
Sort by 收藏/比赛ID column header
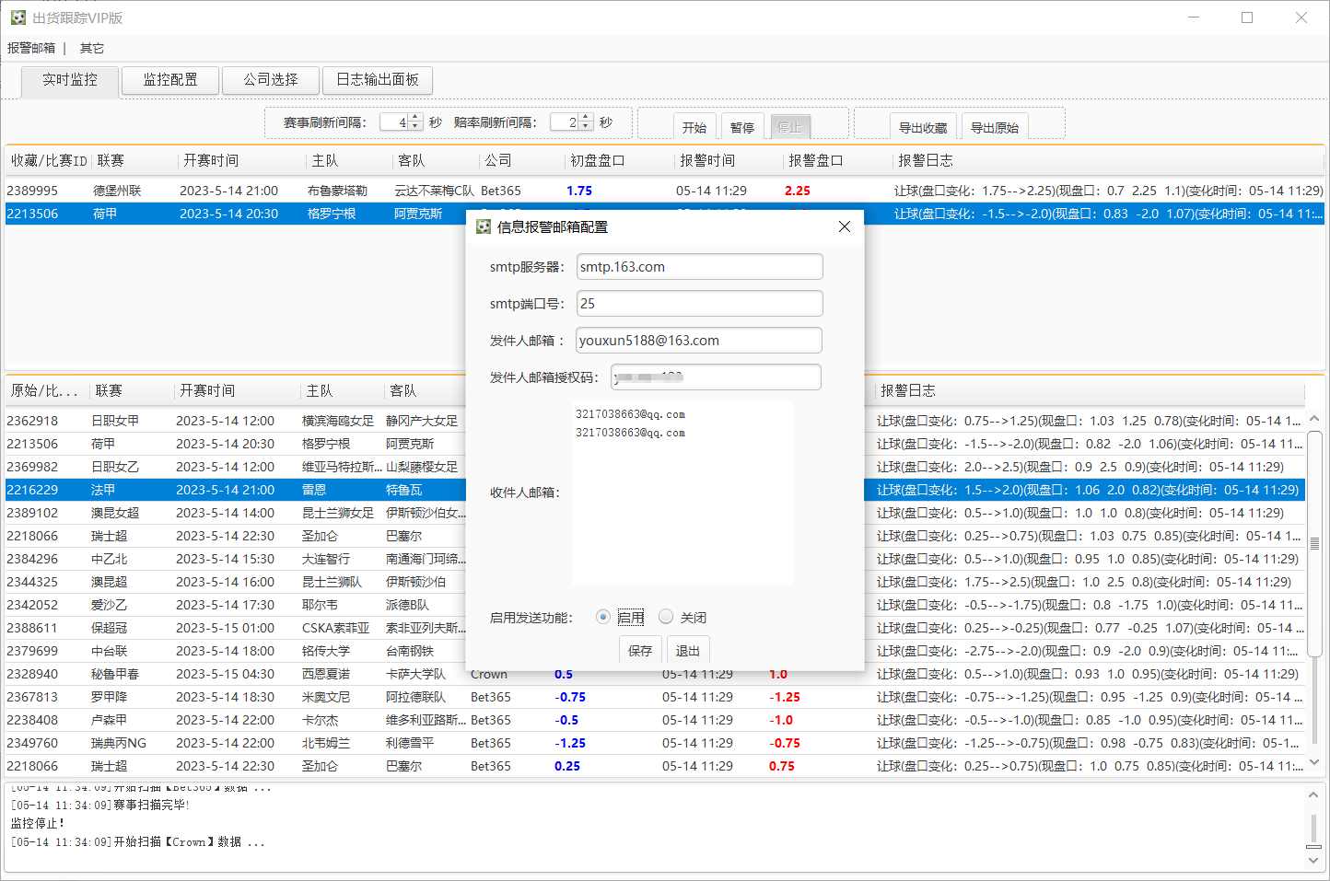49,160
